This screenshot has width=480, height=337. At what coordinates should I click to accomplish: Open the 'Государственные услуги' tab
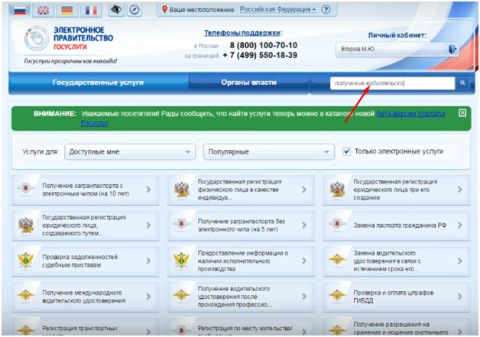(98, 83)
